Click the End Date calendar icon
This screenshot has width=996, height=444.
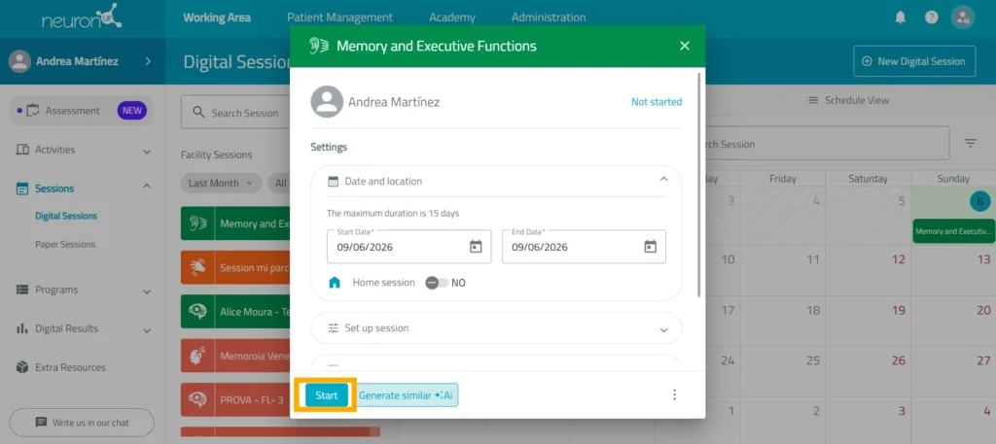coord(650,247)
